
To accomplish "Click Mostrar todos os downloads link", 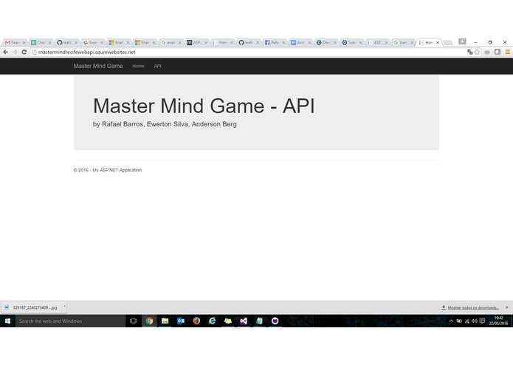I will tap(472, 307).
